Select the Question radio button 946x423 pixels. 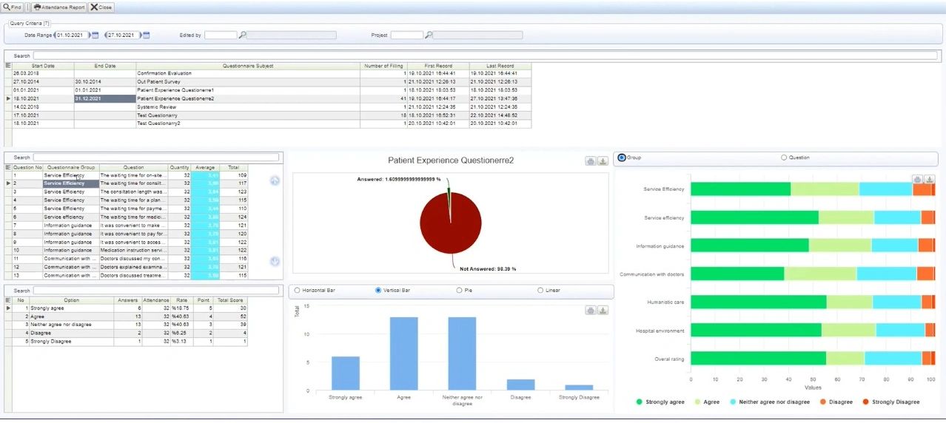pyautogui.click(x=785, y=158)
